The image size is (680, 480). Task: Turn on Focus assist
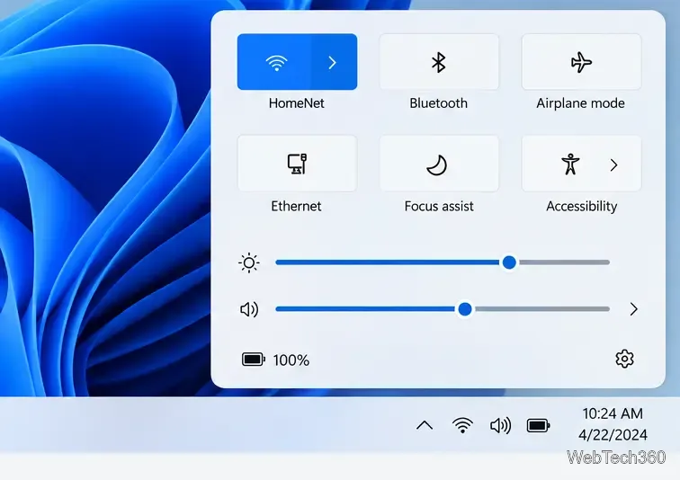[439, 164]
